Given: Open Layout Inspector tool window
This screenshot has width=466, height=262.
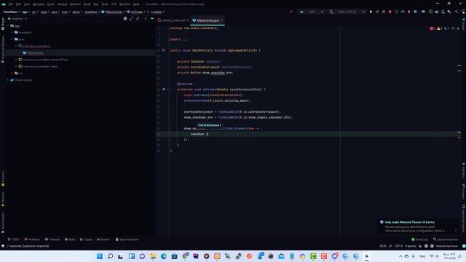Looking at the screenshot, I should pyautogui.click(x=446, y=239).
